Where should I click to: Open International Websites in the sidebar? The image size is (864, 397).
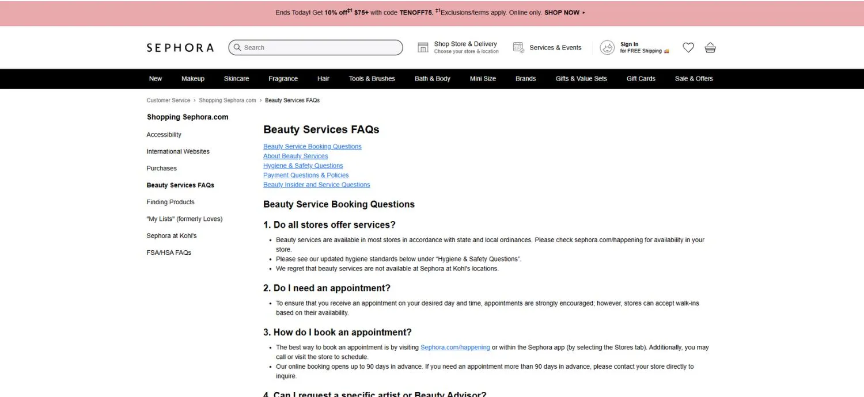coord(178,151)
